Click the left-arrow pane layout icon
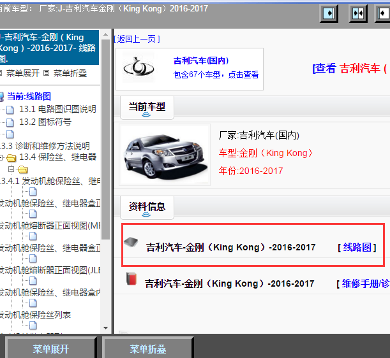Screen dimensions: 390x358 [x=383, y=13]
